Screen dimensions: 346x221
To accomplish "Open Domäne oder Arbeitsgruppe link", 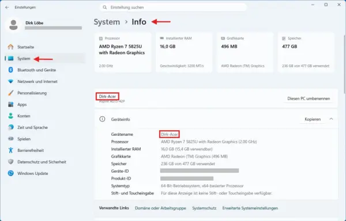I will 160,208.
